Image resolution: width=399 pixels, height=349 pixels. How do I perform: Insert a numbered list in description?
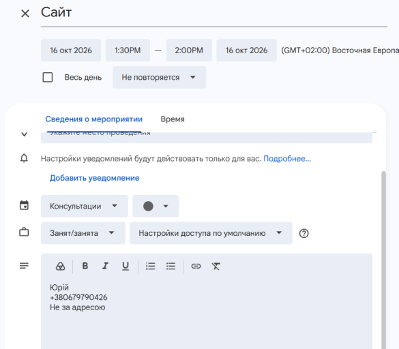150,266
